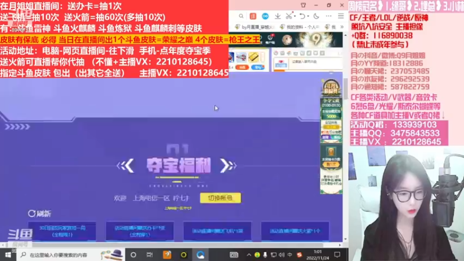Click the 5000 points box in side widget
The image size is (464, 261).
coord(331,114)
